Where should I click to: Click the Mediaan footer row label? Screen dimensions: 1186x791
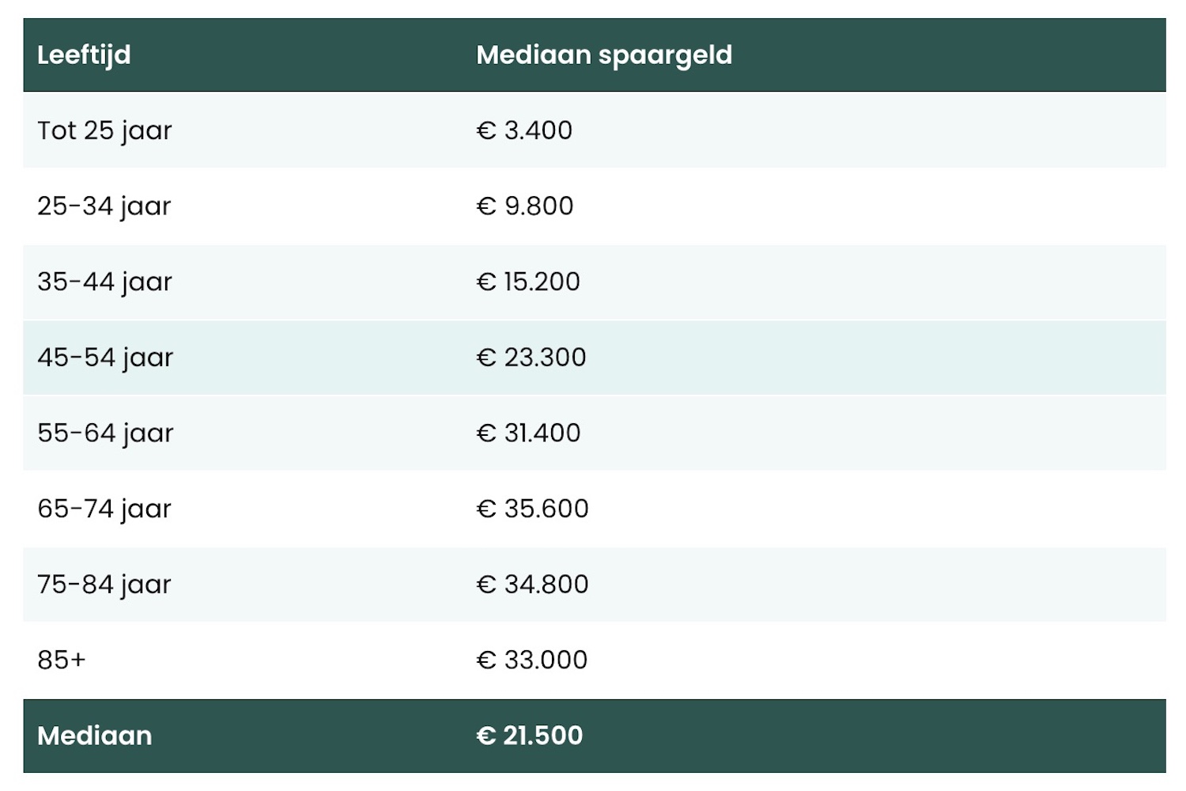tap(95, 736)
